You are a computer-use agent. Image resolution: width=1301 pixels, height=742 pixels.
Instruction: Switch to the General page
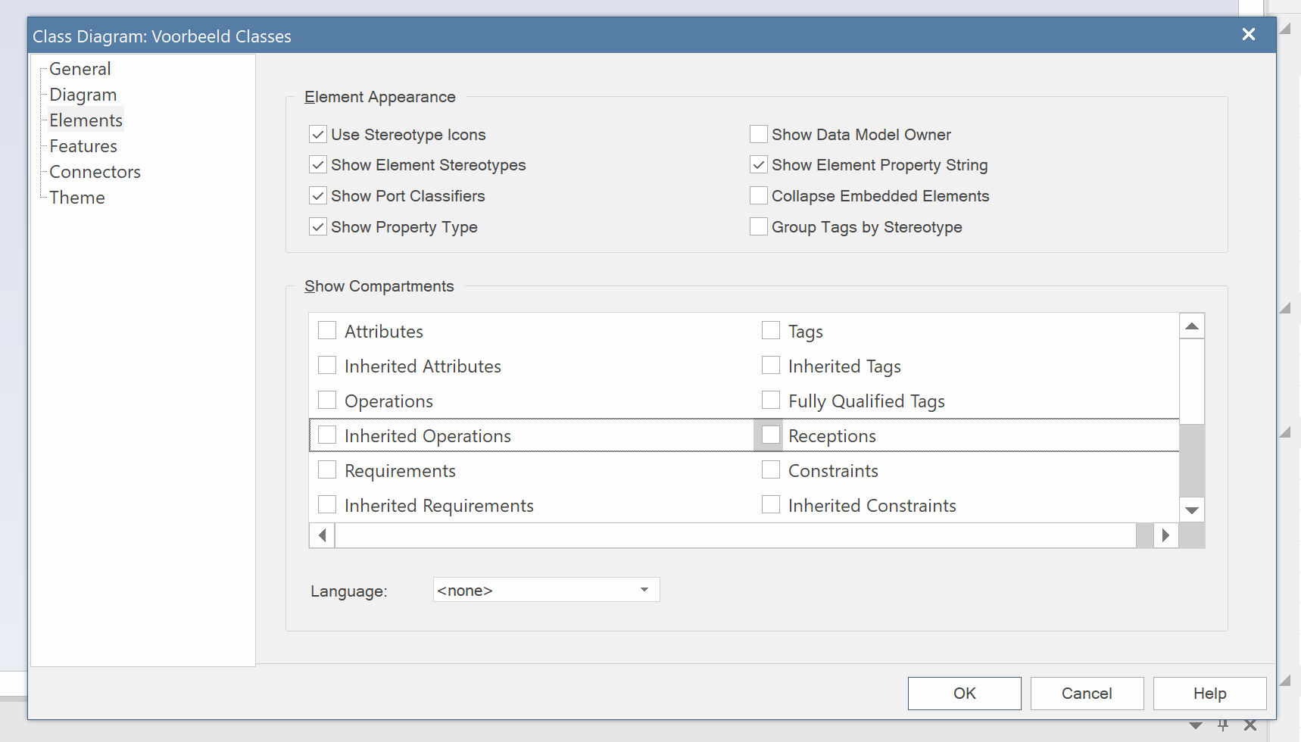pyautogui.click(x=80, y=69)
